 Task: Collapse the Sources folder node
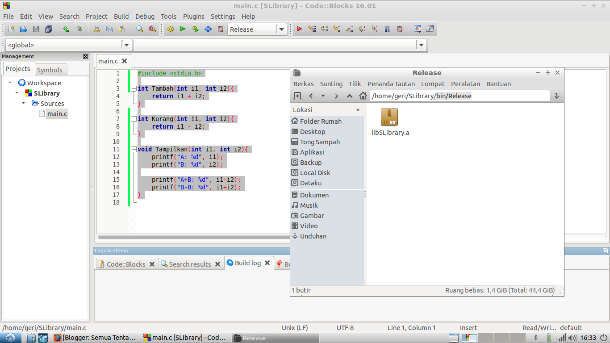tap(24, 103)
